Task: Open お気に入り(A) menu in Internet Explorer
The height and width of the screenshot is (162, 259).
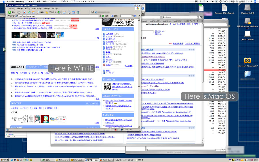Action: click(37, 8)
